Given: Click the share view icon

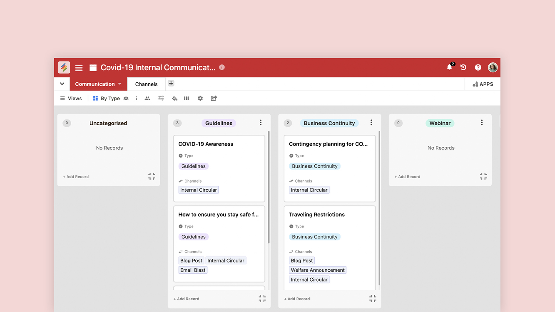Looking at the screenshot, I should click(x=214, y=99).
